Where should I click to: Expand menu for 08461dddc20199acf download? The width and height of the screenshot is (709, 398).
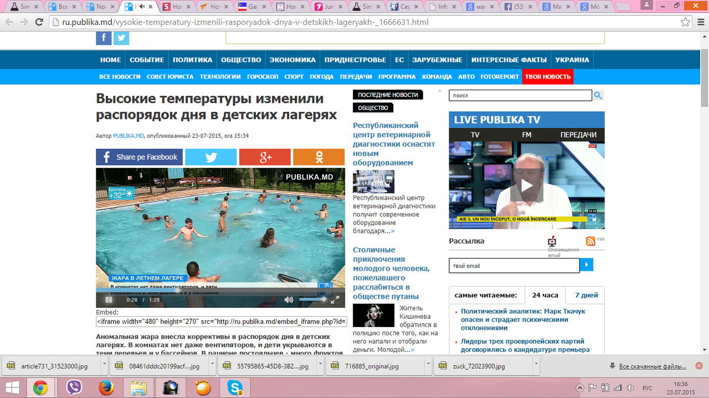[x=212, y=366]
